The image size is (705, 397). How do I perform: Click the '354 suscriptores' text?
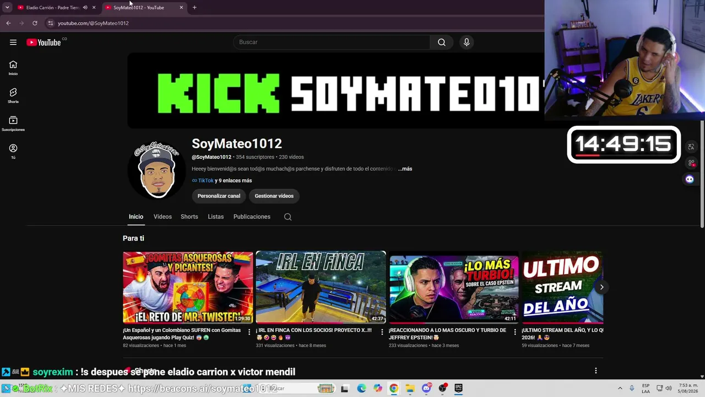255,157
